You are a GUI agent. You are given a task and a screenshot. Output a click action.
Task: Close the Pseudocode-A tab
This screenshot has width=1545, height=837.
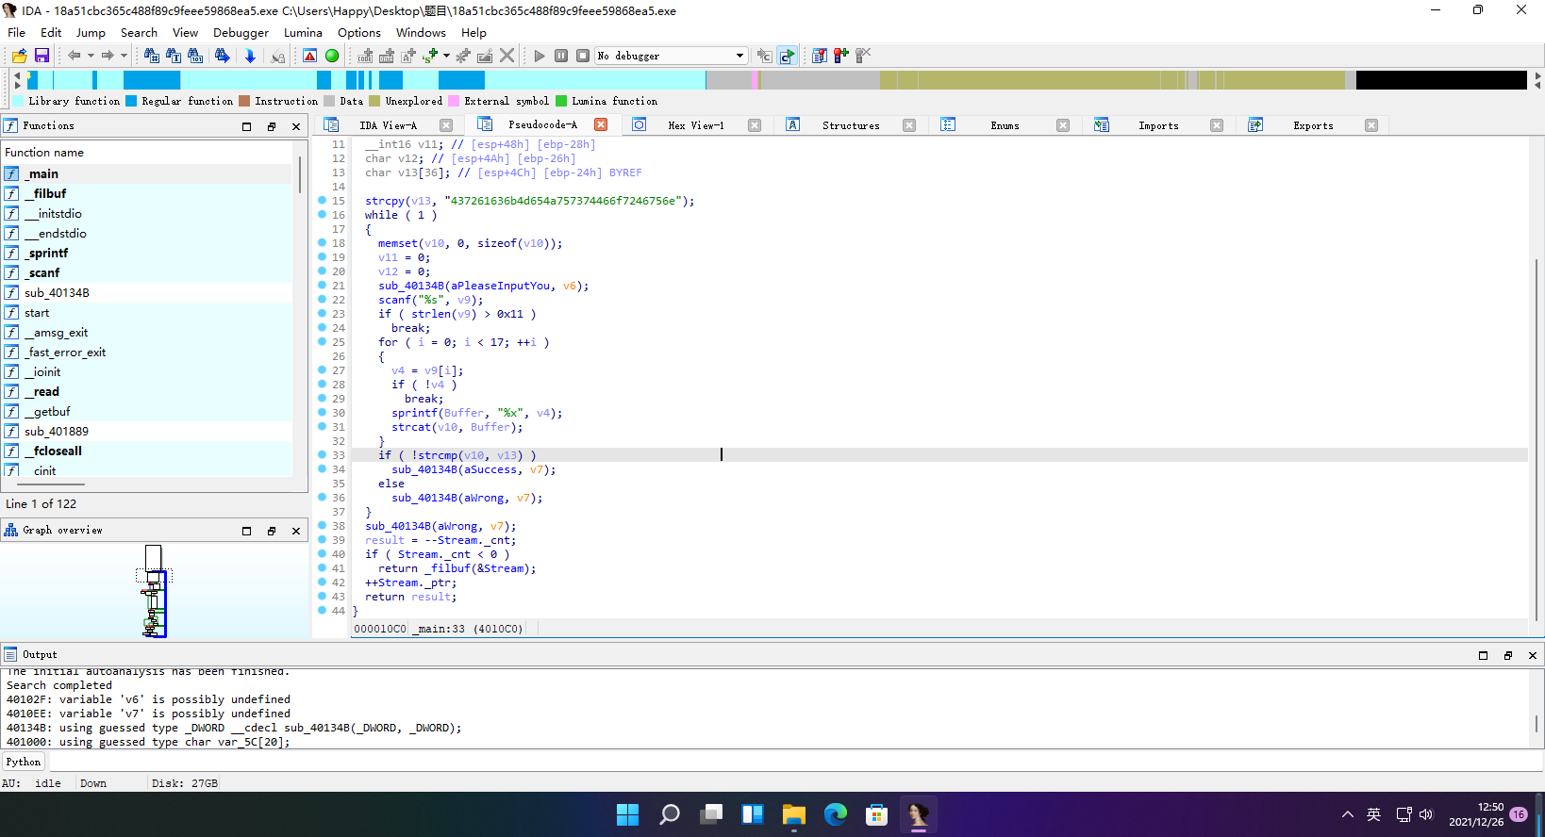[x=601, y=124]
